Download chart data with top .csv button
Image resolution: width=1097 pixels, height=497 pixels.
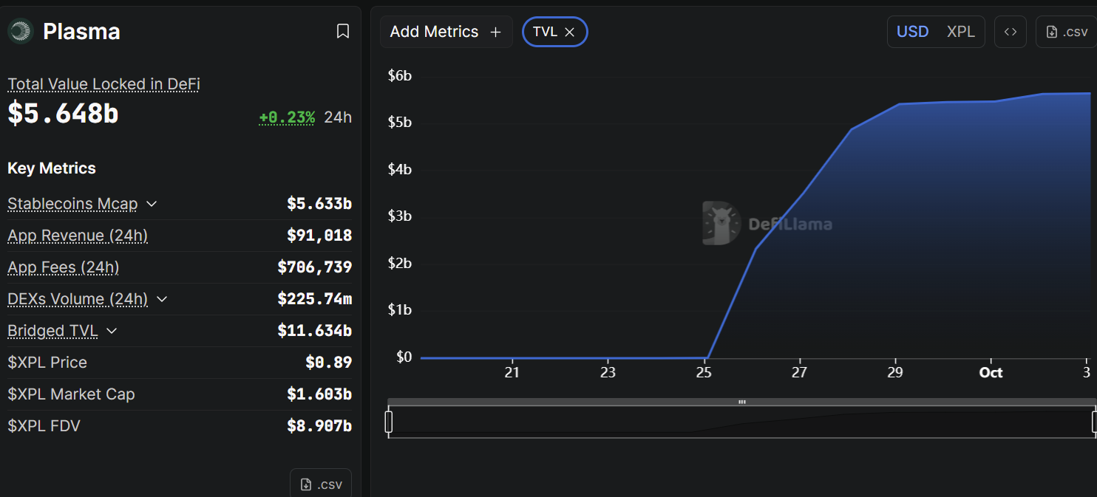[1066, 32]
